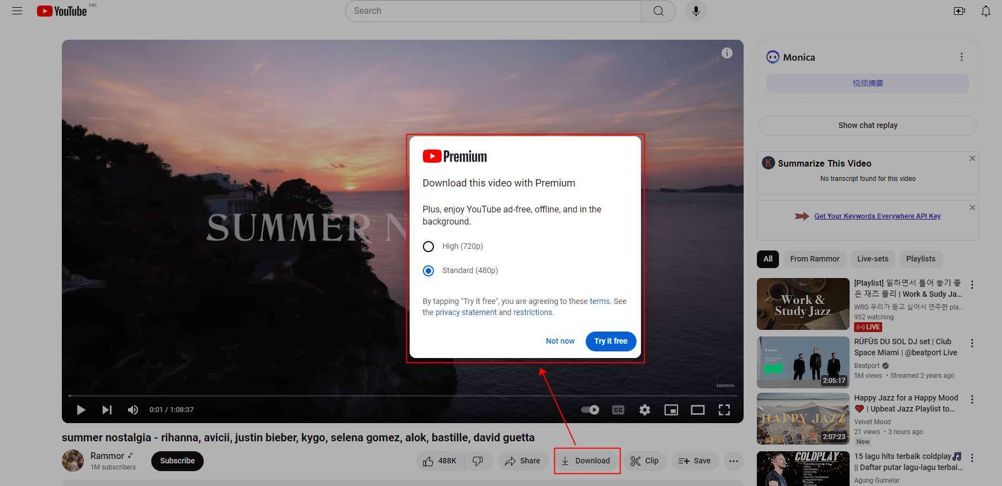Select the Playlists filter chip

(x=920, y=259)
